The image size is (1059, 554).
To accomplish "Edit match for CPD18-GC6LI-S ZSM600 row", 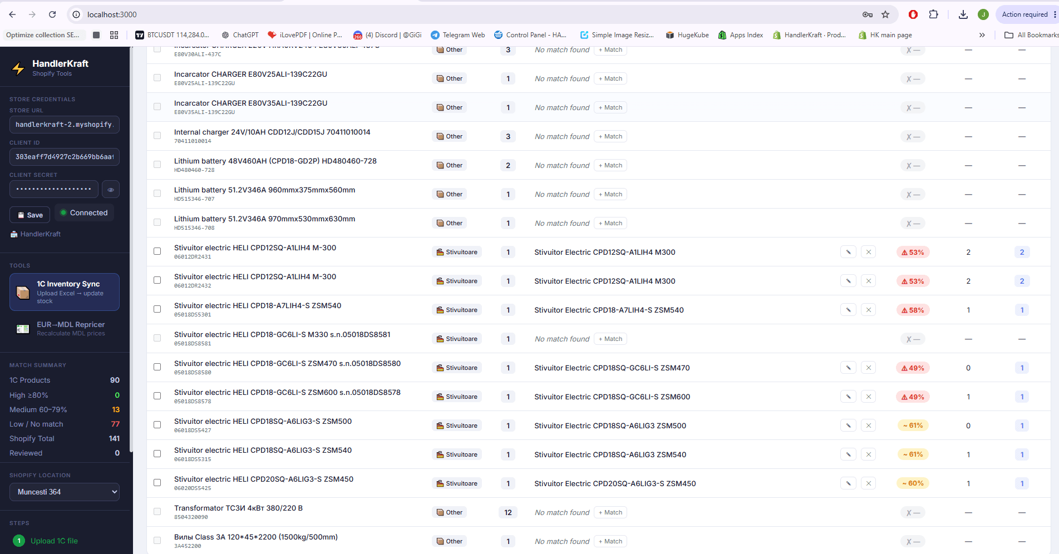I will tap(848, 397).
